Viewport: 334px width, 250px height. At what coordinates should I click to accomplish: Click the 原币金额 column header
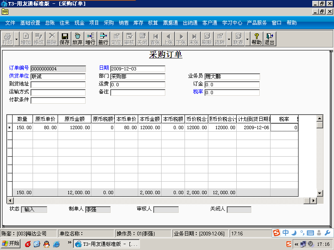pos(75,119)
